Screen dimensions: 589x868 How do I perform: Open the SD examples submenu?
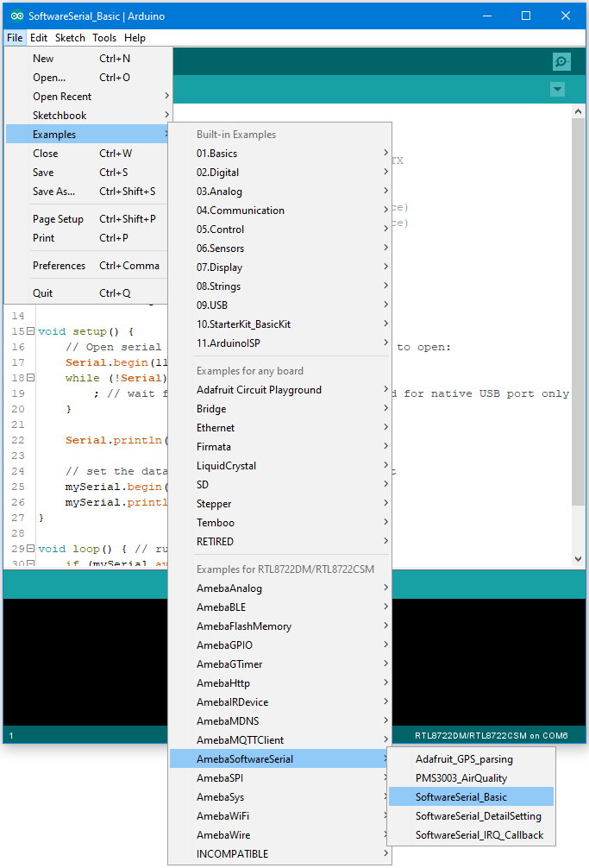[x=280, y=484]
